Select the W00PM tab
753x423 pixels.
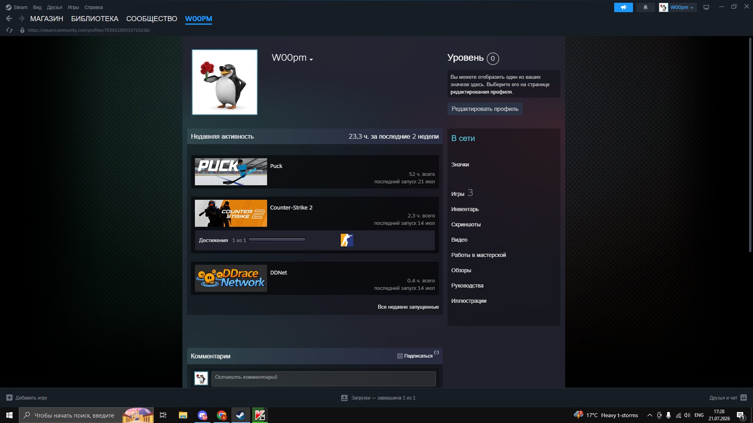tap(198, 18)
